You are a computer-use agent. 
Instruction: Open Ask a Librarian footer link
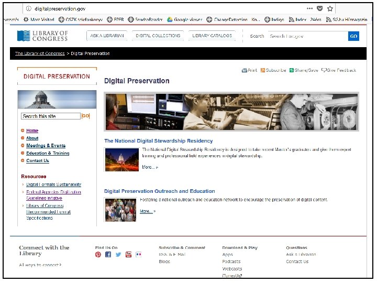click(301, 254)
